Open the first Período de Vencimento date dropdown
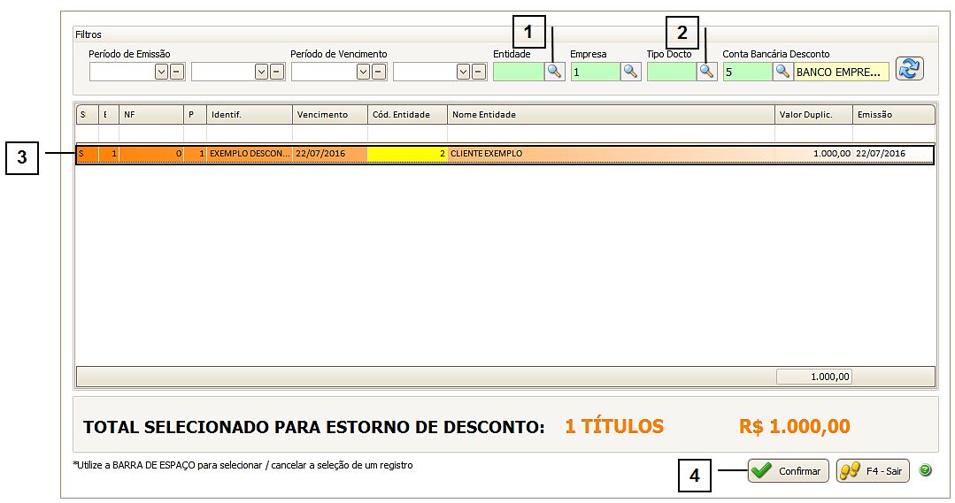 click(363, 72)
